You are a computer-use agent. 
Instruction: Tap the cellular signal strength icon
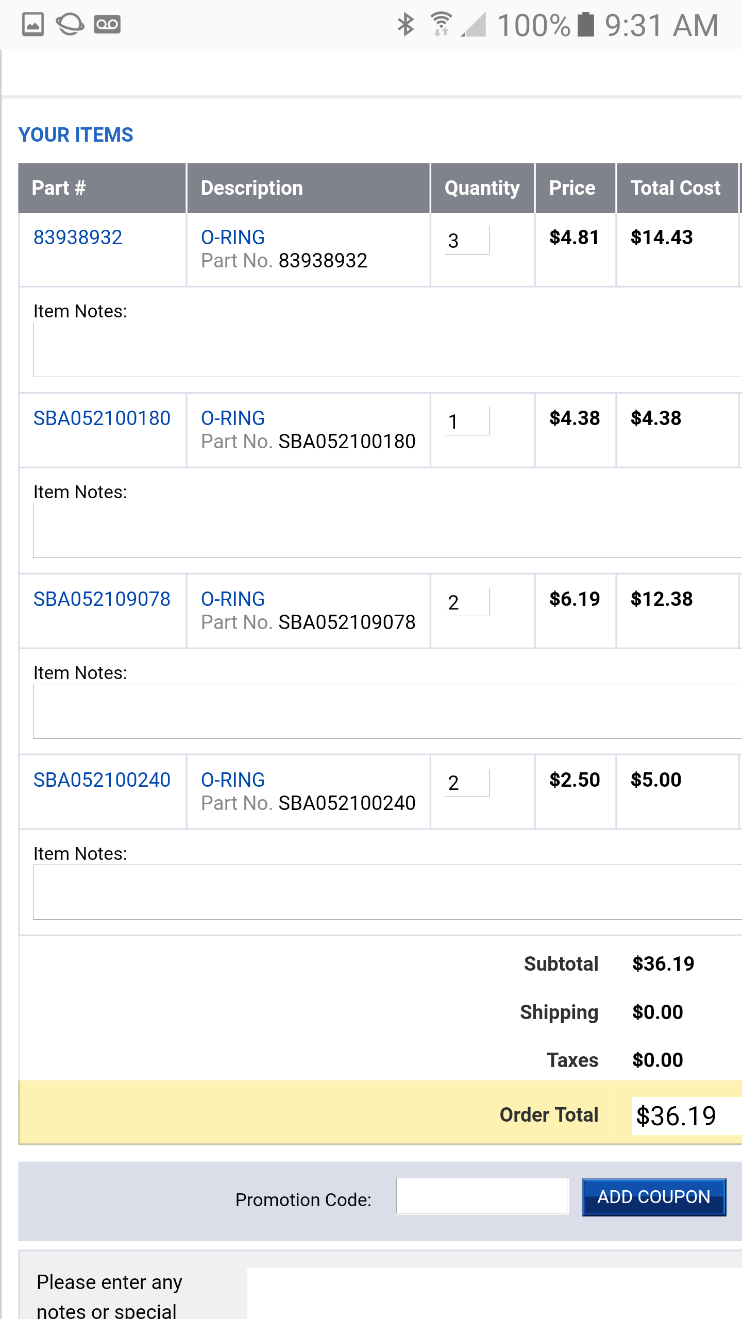click(x=474, y=24)
